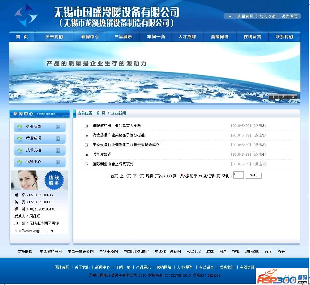310x285 pixels.
Task: Click the arrow bullet before 干燥设备行业标准化工作推进委员会成立
Action: [x=86, y=145]
